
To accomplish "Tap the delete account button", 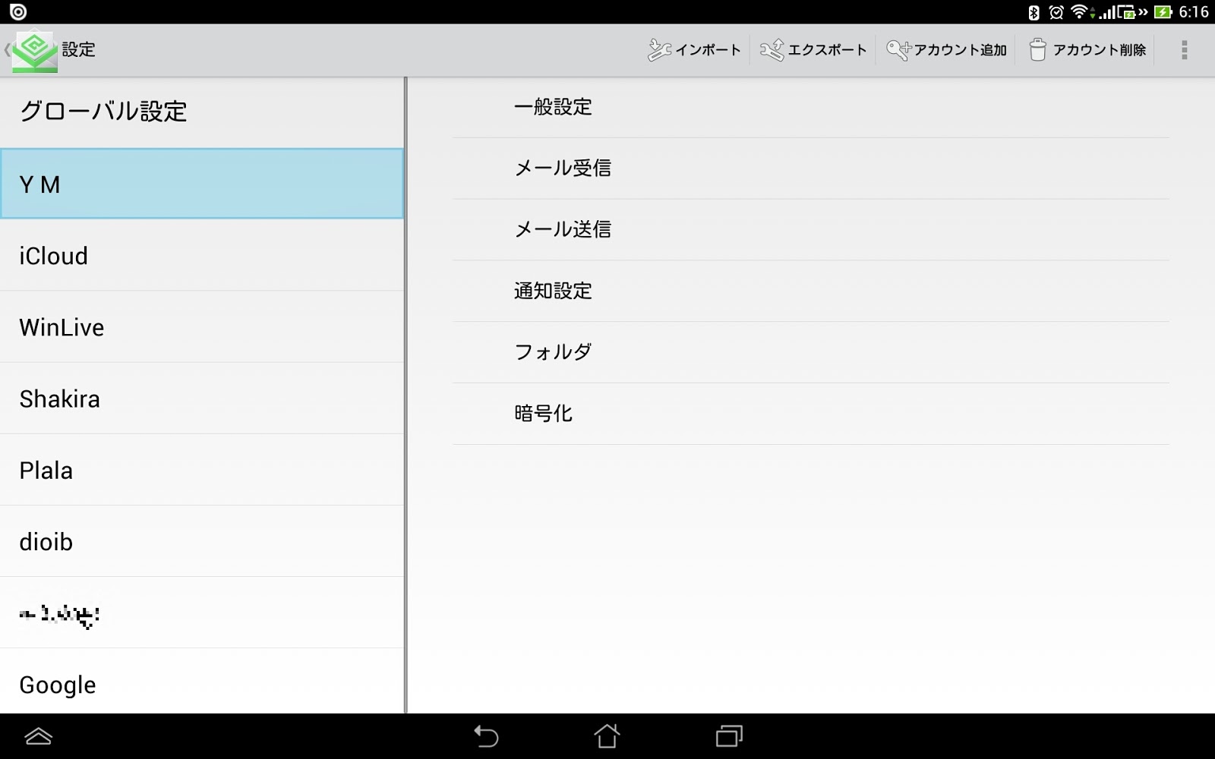I will [1087, 50].
